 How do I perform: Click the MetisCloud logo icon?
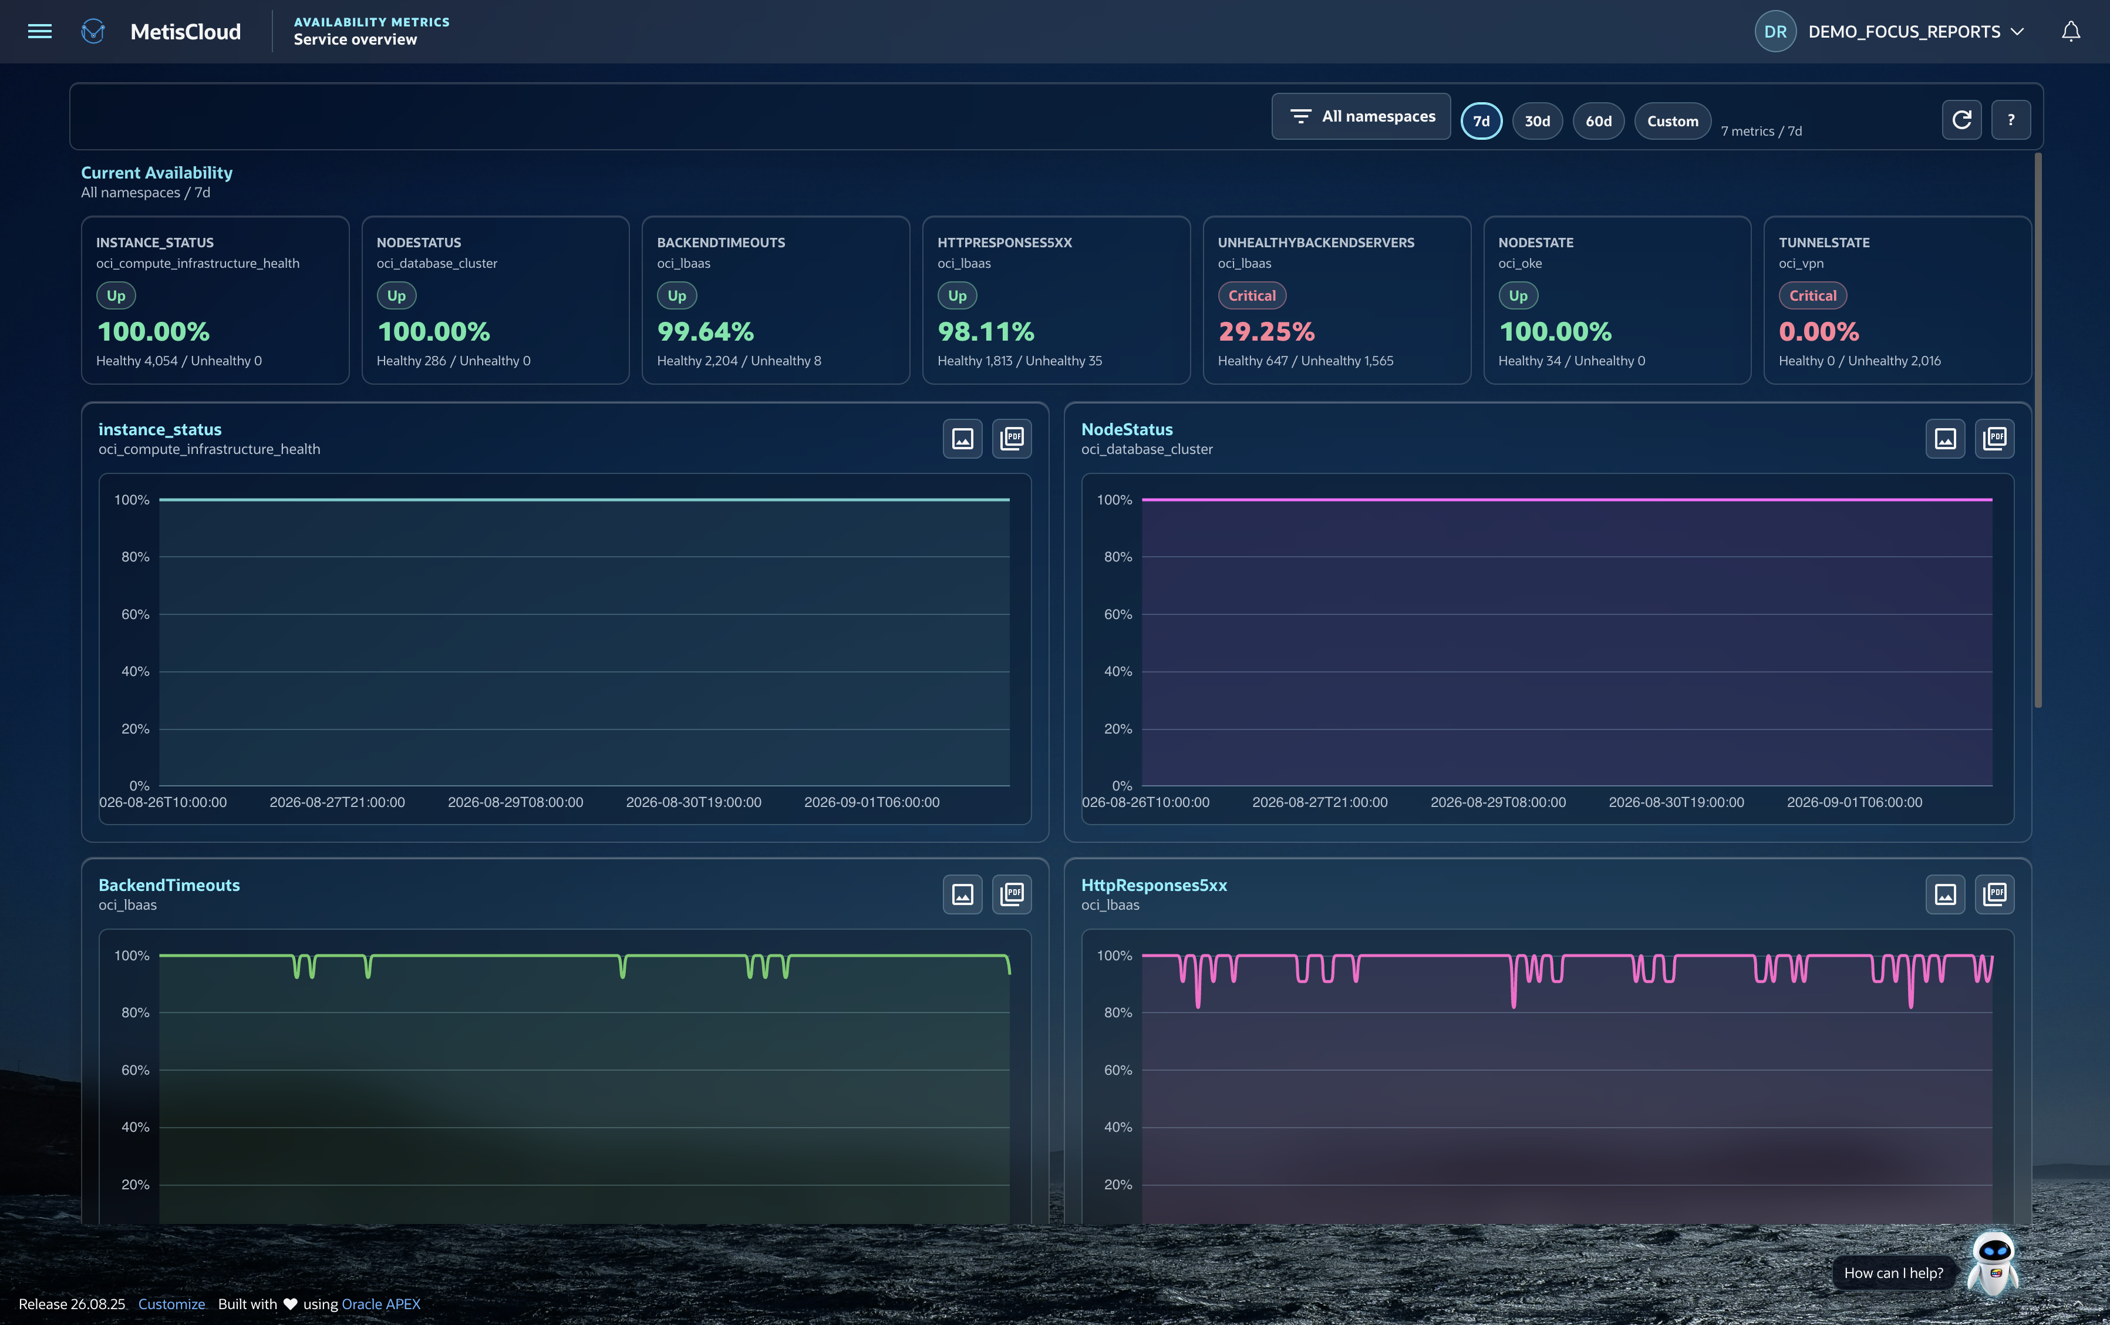[93, 32]
